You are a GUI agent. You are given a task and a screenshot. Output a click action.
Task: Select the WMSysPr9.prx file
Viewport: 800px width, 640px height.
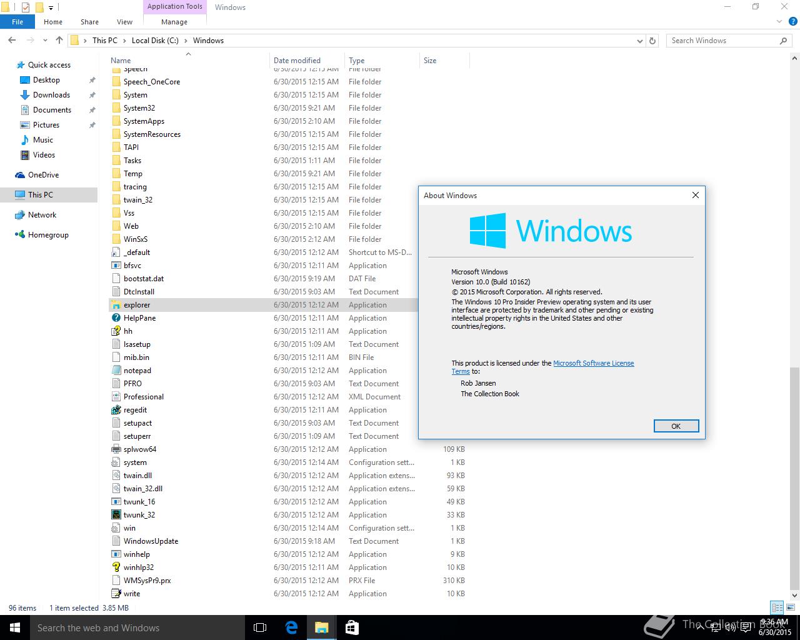tap(147, 581)
